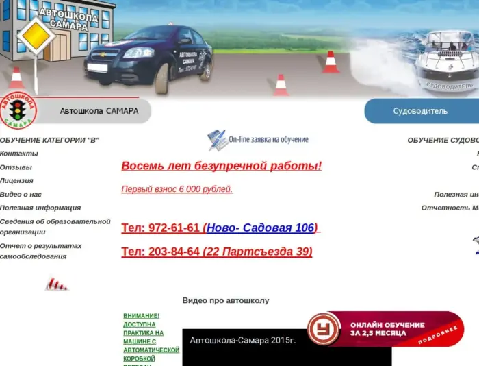Select Лицензия in the sidebar
Viewport: 479px width, 366px height.
coord(16,181)
